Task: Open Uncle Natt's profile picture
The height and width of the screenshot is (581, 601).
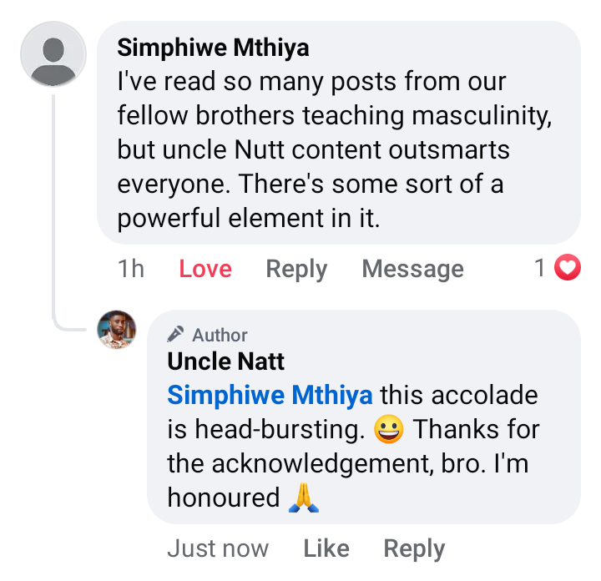Action: 117,329
